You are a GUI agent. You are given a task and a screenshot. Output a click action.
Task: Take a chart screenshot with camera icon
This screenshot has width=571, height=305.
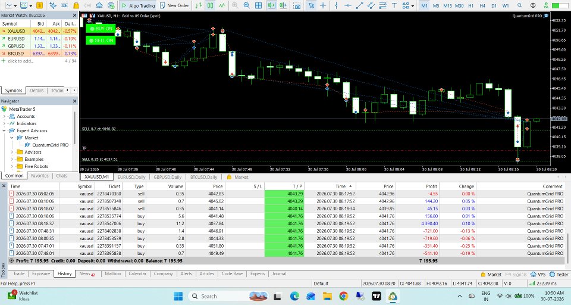coord(297,5)
